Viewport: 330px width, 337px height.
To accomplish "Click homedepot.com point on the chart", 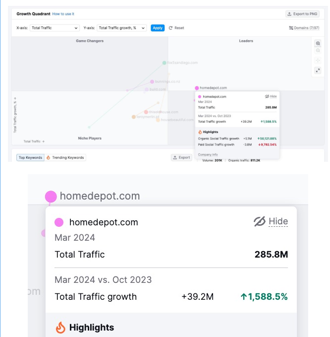I will tap(197, 88).
